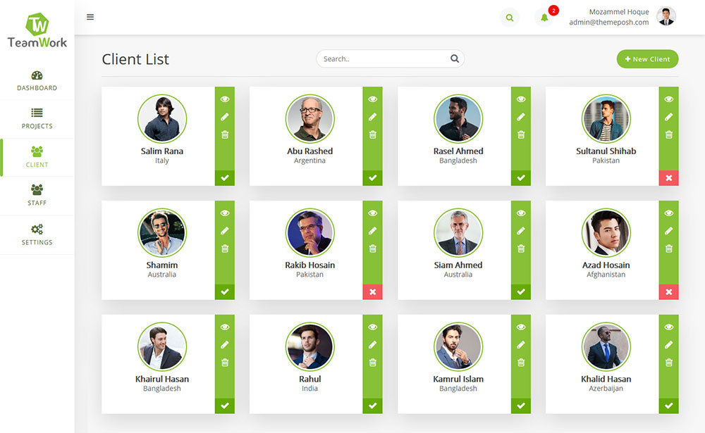
Task: Edit Salim Rana with pencil icon
Action: click(x=225, y=117)
